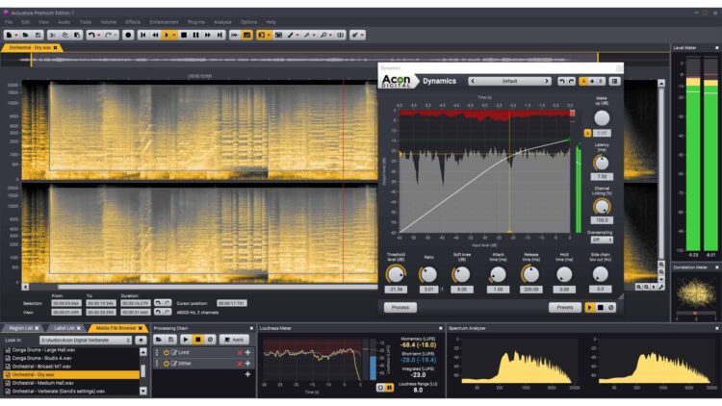Switch to the Label List tab
Image resolution: width=722 pixels, height=406 pixels.
[x=64, y=328]
